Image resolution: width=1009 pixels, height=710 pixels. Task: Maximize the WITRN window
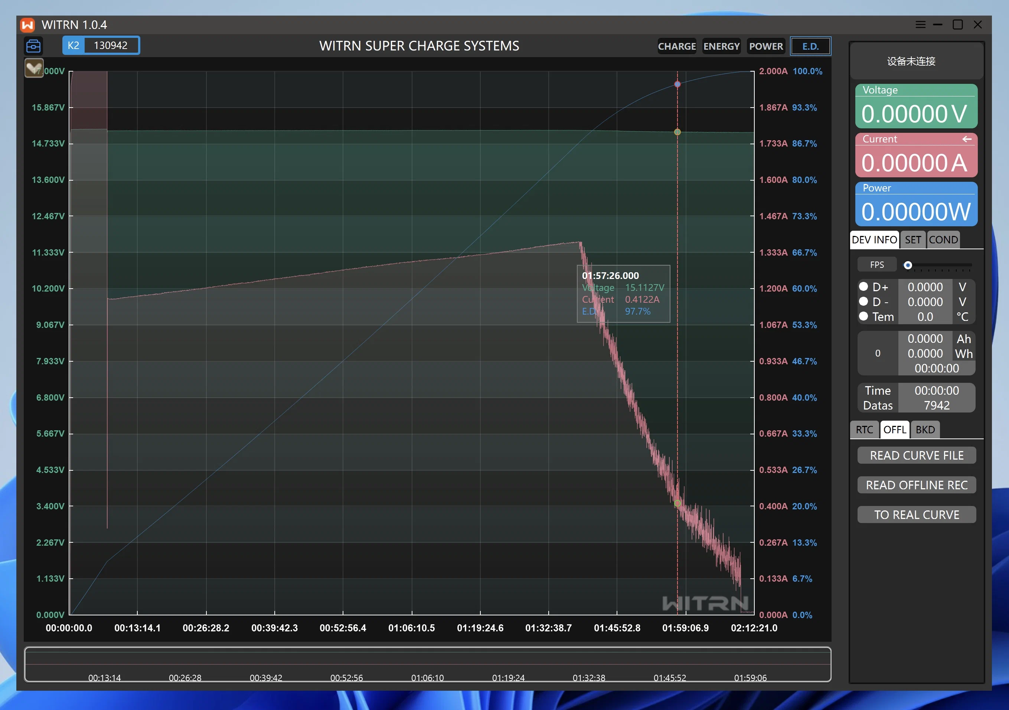(957, 24)
